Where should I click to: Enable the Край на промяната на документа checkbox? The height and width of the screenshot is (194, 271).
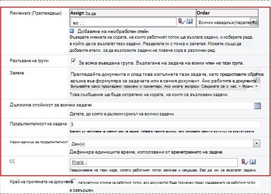(x=73, y=181)
